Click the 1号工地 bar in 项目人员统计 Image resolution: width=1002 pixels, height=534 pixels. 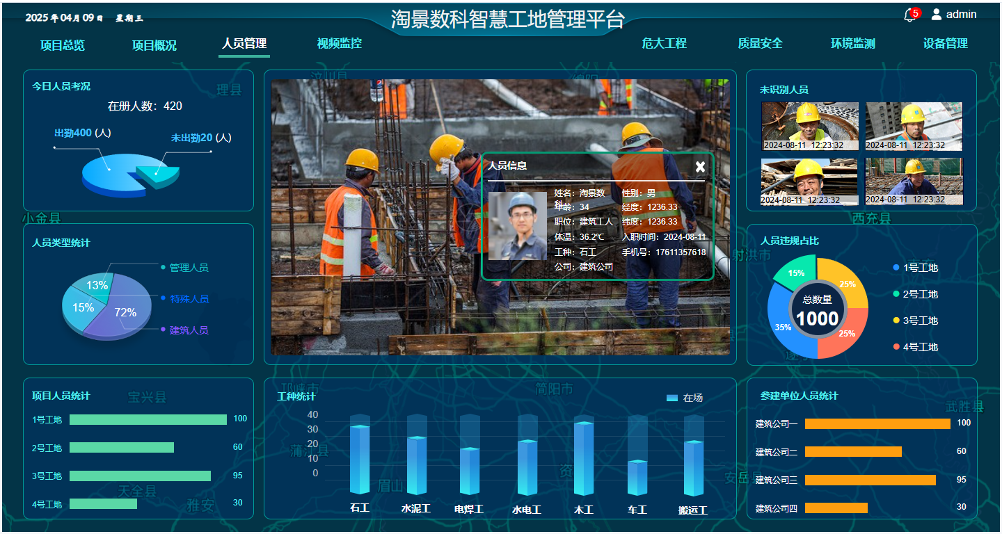tap(148, 419)
